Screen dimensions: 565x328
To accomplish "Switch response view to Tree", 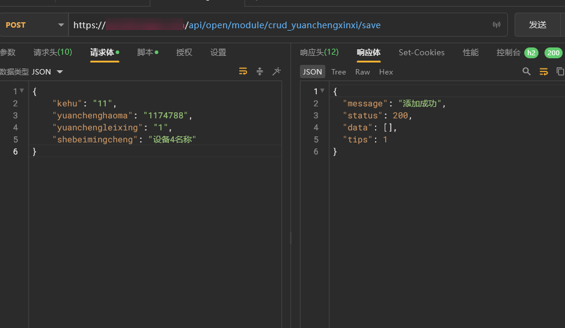I will click(338, 72).
